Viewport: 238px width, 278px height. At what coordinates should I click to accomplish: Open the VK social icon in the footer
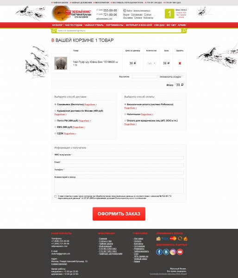coord(166,252)
